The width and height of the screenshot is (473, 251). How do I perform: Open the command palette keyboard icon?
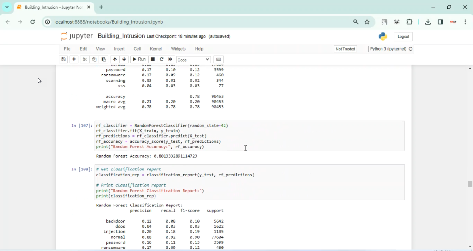219,59
